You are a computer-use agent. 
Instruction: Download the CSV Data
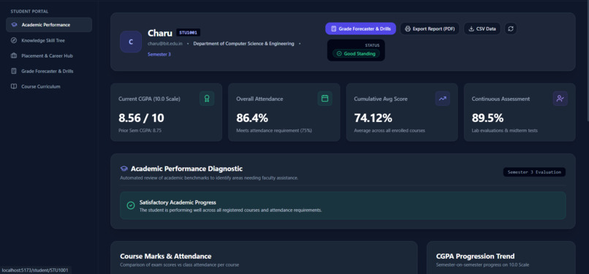(x=482, y=28)
